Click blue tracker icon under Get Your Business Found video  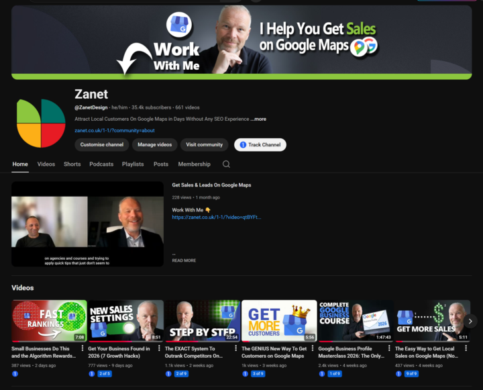point(91,374)
